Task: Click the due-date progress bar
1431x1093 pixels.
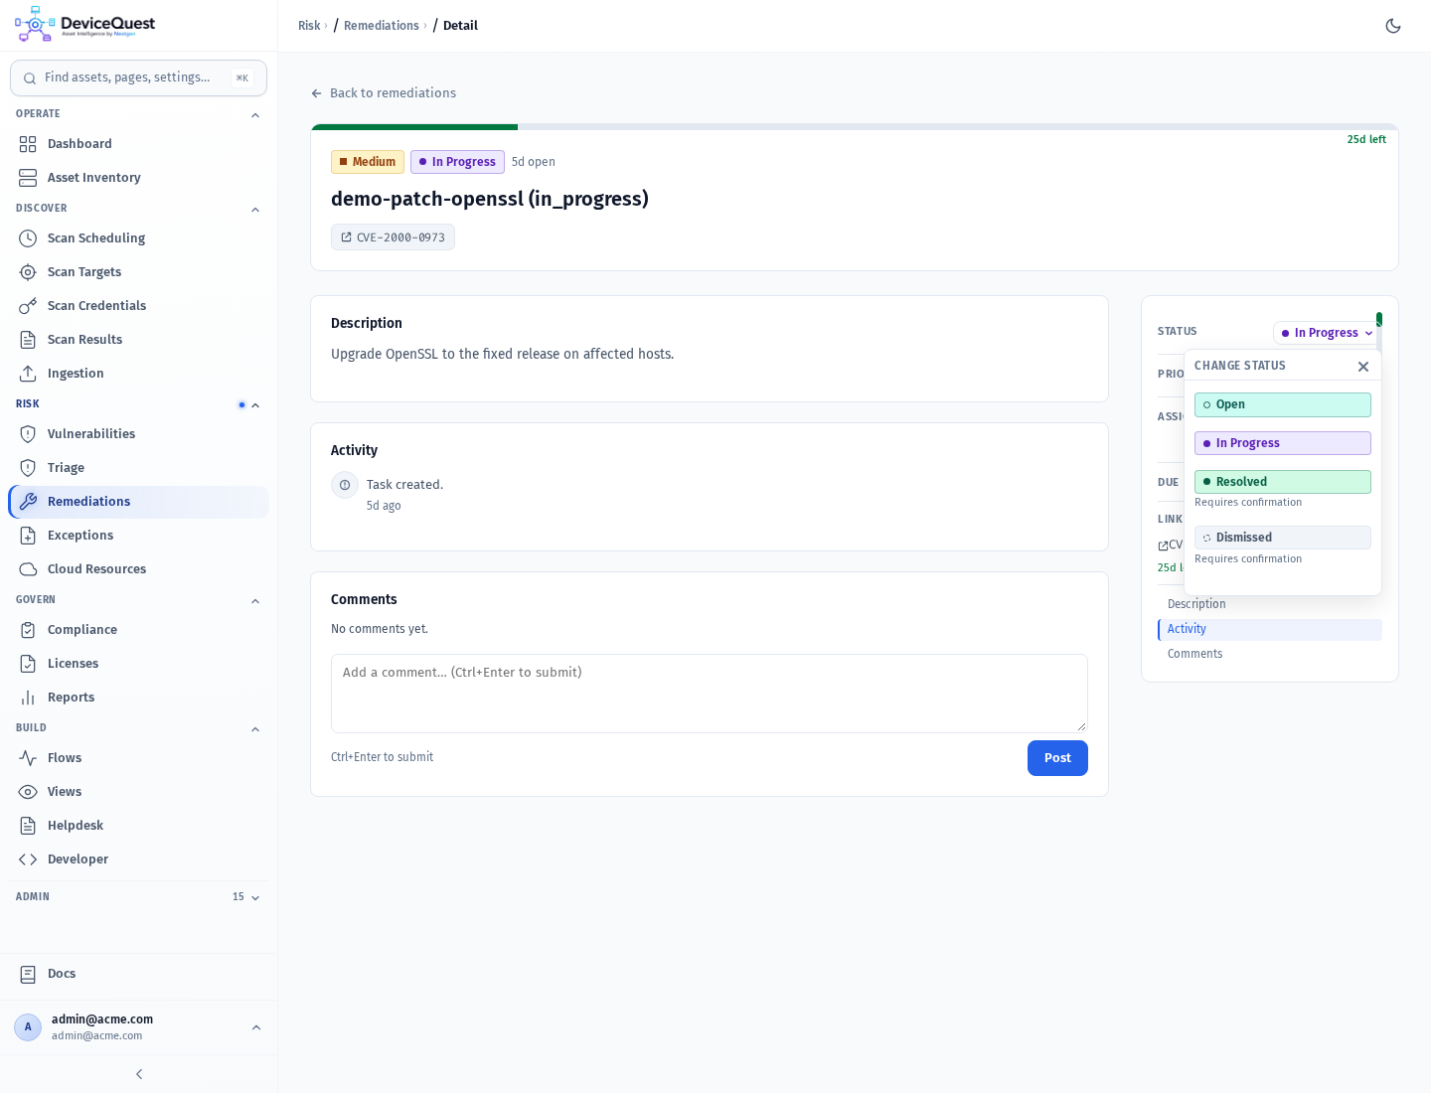Action: pos(855,127)
